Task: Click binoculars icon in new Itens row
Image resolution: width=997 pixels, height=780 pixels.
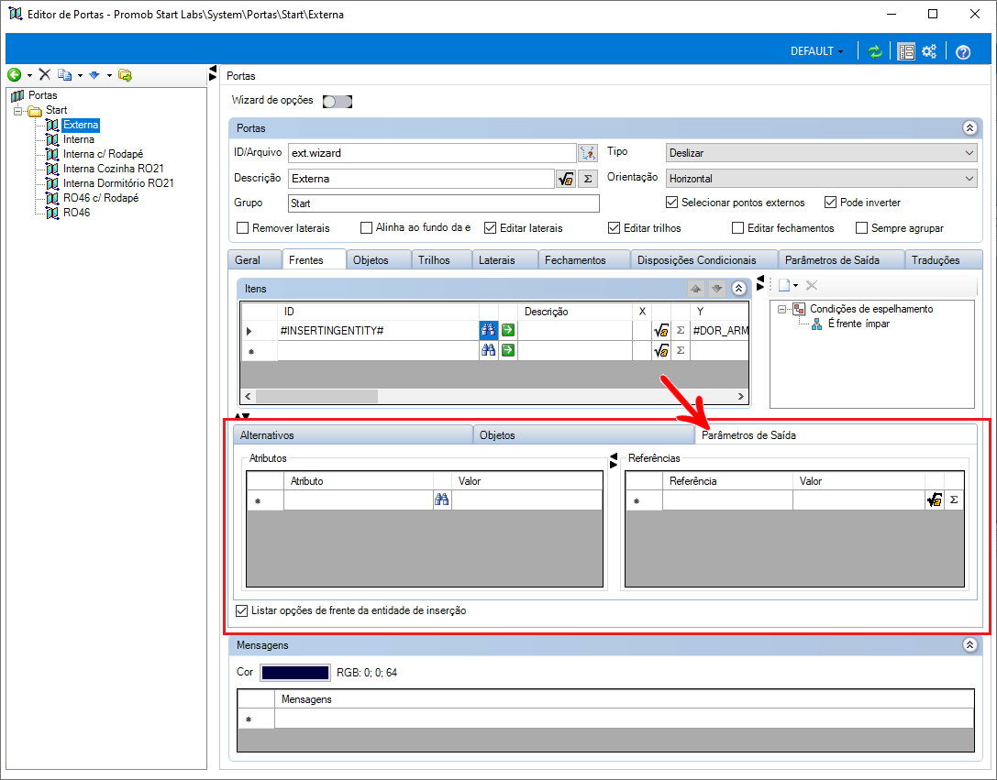Action: pos(488,350)
